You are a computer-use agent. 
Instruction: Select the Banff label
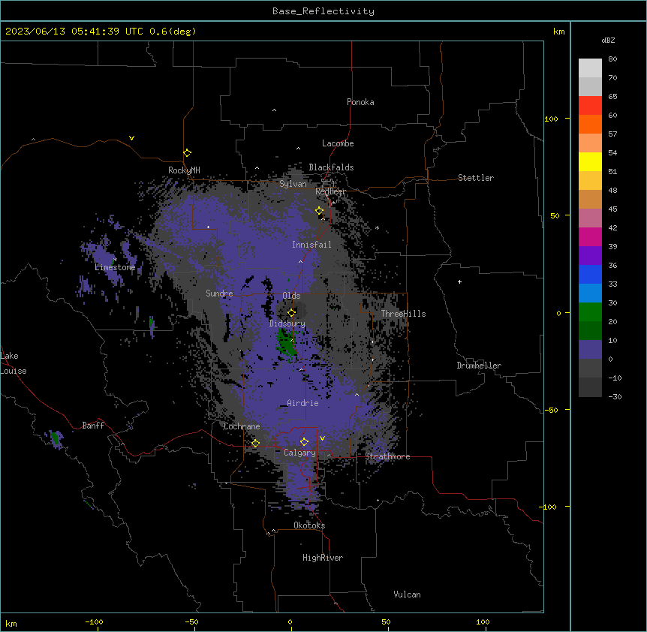pos(93,426)
